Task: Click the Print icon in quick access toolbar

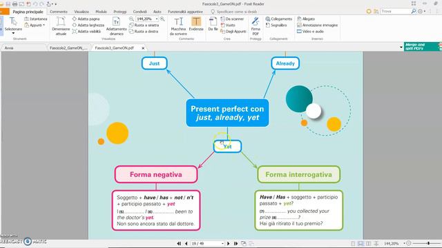Action: click(15, 4)
